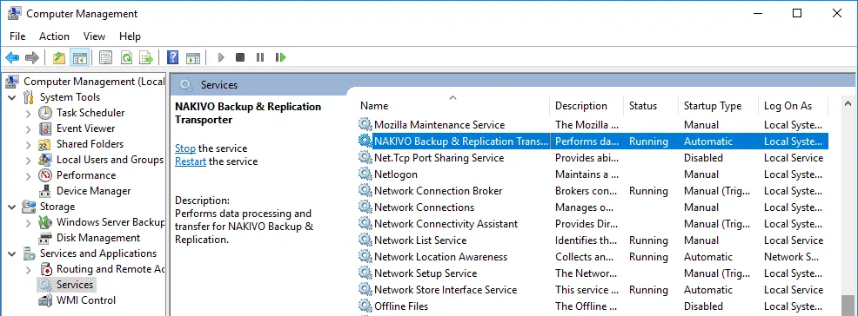Click the Refresh toolbar icon
Viewport: 858px width, 316px height.
(x=126, y=57)
